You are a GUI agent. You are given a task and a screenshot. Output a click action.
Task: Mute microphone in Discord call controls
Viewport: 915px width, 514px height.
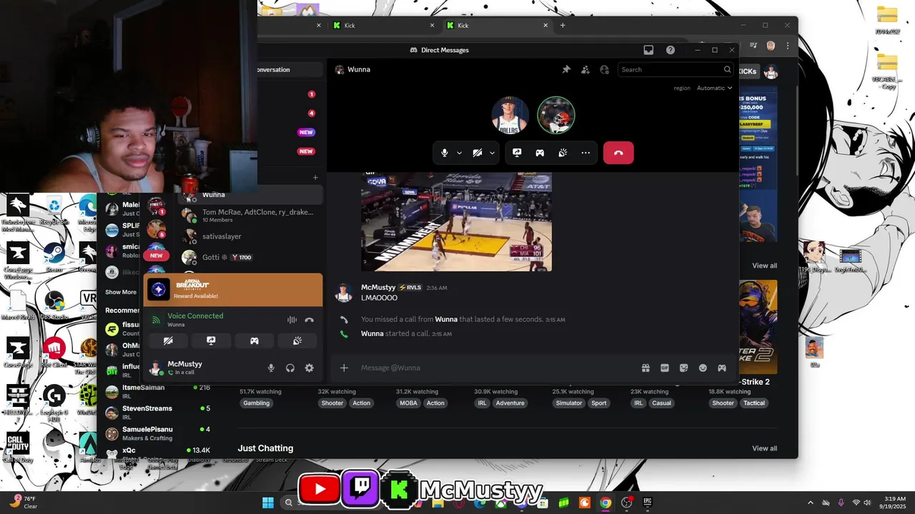click(x=445, y=153)
